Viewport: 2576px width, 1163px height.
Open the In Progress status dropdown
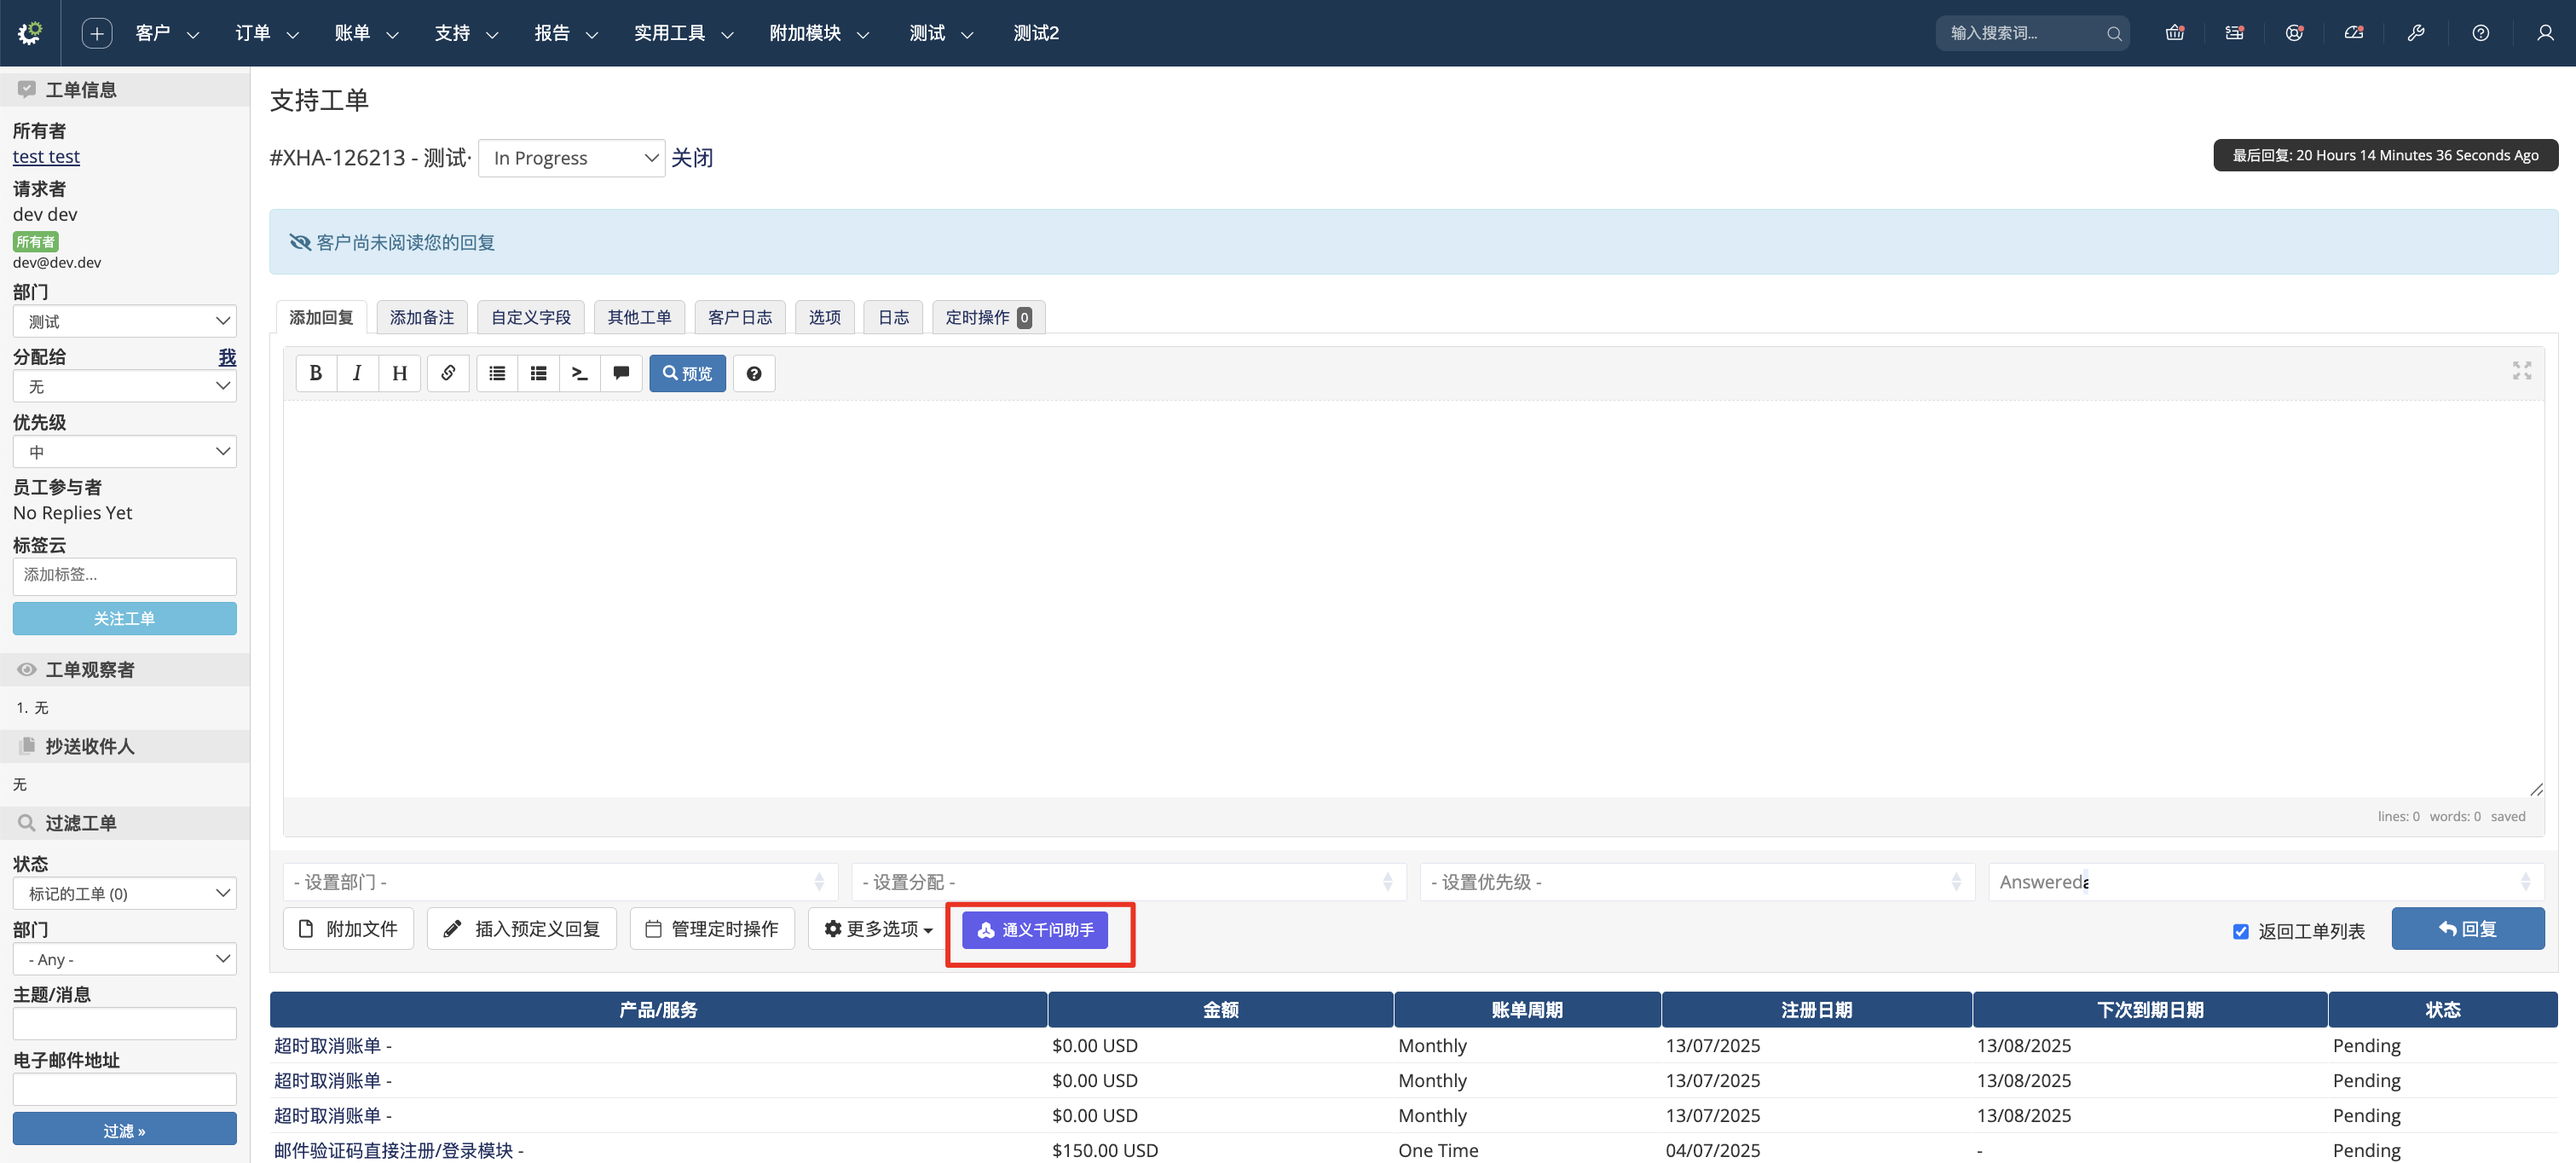tap(571, 158)
